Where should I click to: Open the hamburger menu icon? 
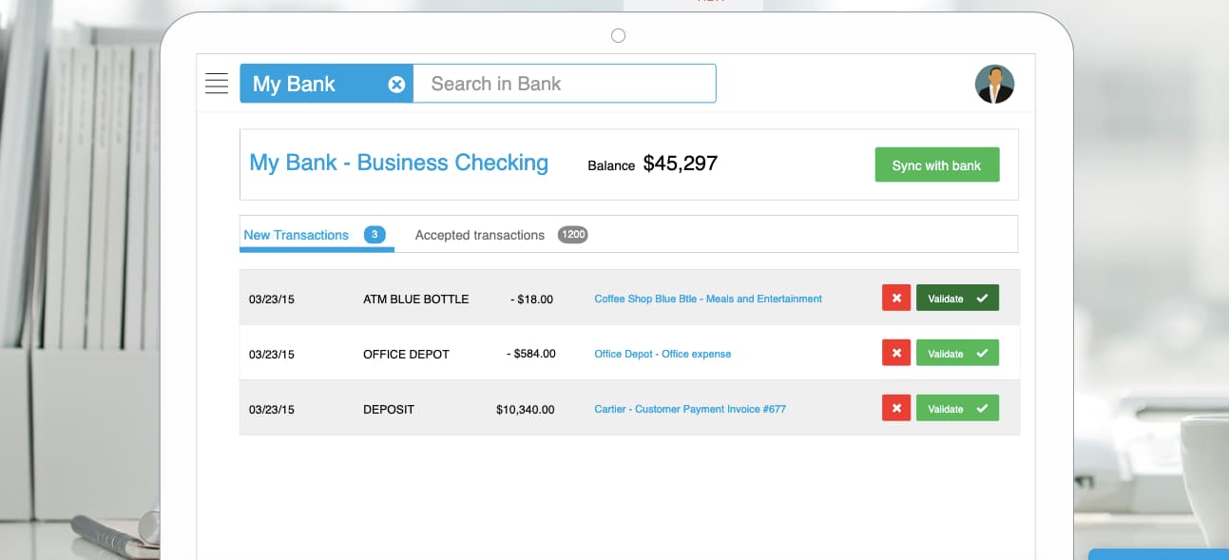tap(217, 84)
